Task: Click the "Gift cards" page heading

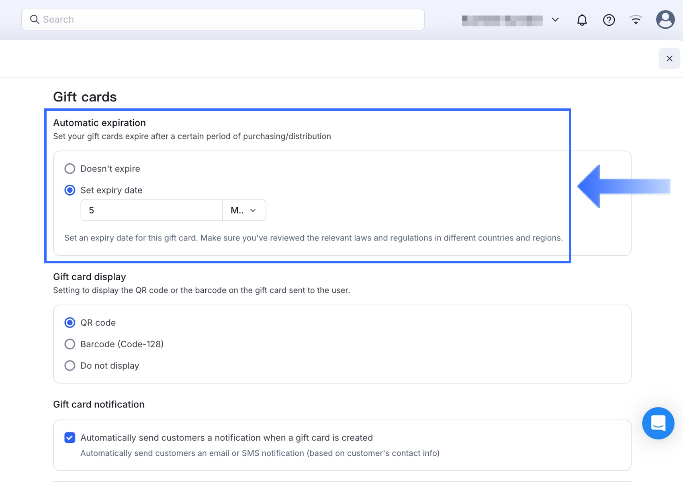Action: [x=85, y=97]
